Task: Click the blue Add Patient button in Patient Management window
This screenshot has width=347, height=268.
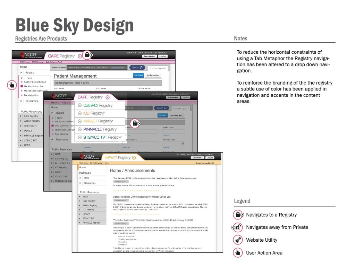Action: pos(138,75)
